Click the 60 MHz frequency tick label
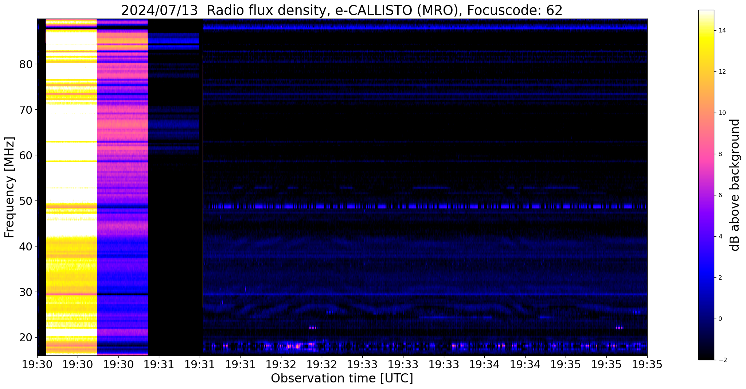746x389 pixels. coord(26,156)
